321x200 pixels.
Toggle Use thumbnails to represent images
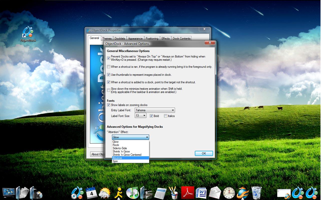click(108, 74)
